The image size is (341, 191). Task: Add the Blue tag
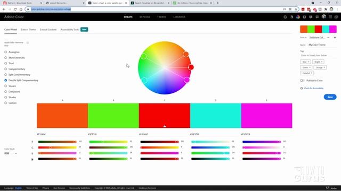[305, 62]
